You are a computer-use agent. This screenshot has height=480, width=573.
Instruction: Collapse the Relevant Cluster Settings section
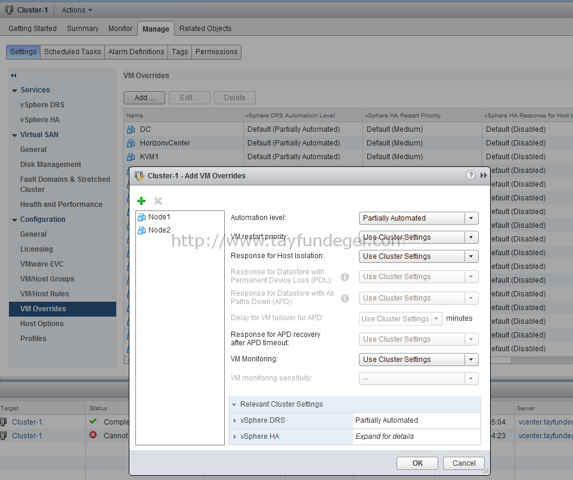tap(234, 405)
